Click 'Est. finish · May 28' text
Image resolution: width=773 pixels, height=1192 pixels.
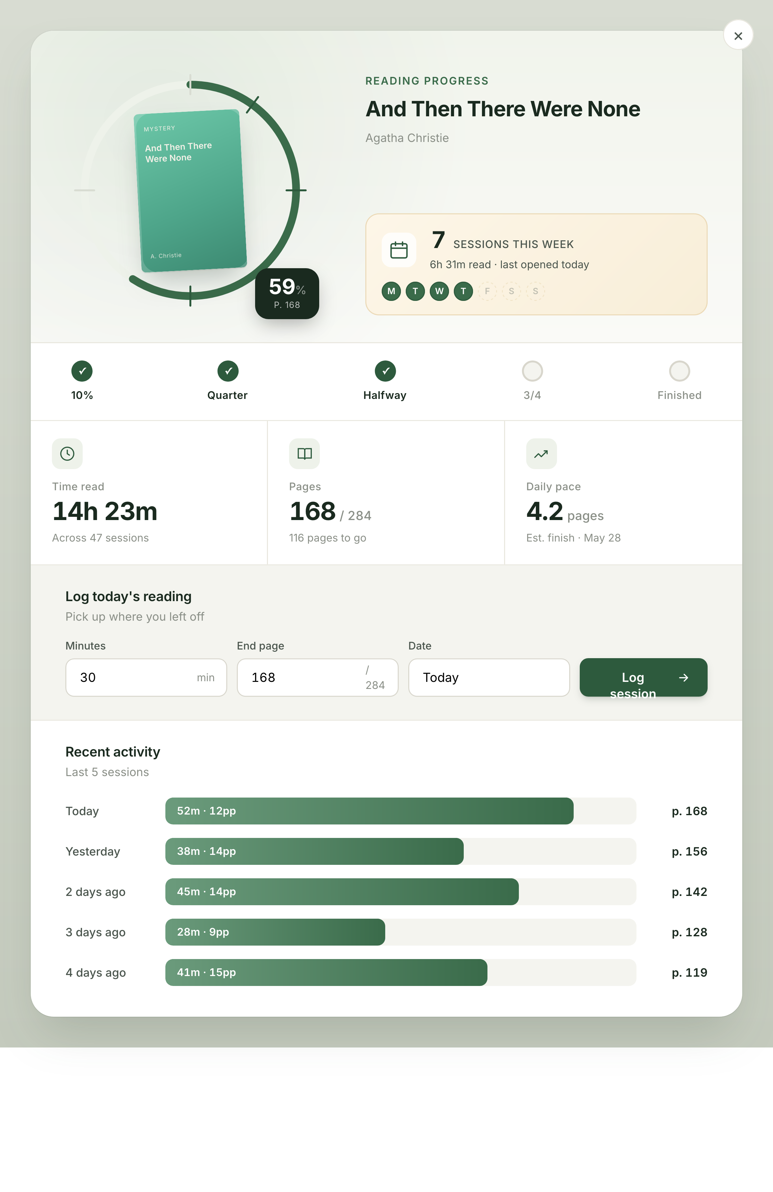click(573, 538)
